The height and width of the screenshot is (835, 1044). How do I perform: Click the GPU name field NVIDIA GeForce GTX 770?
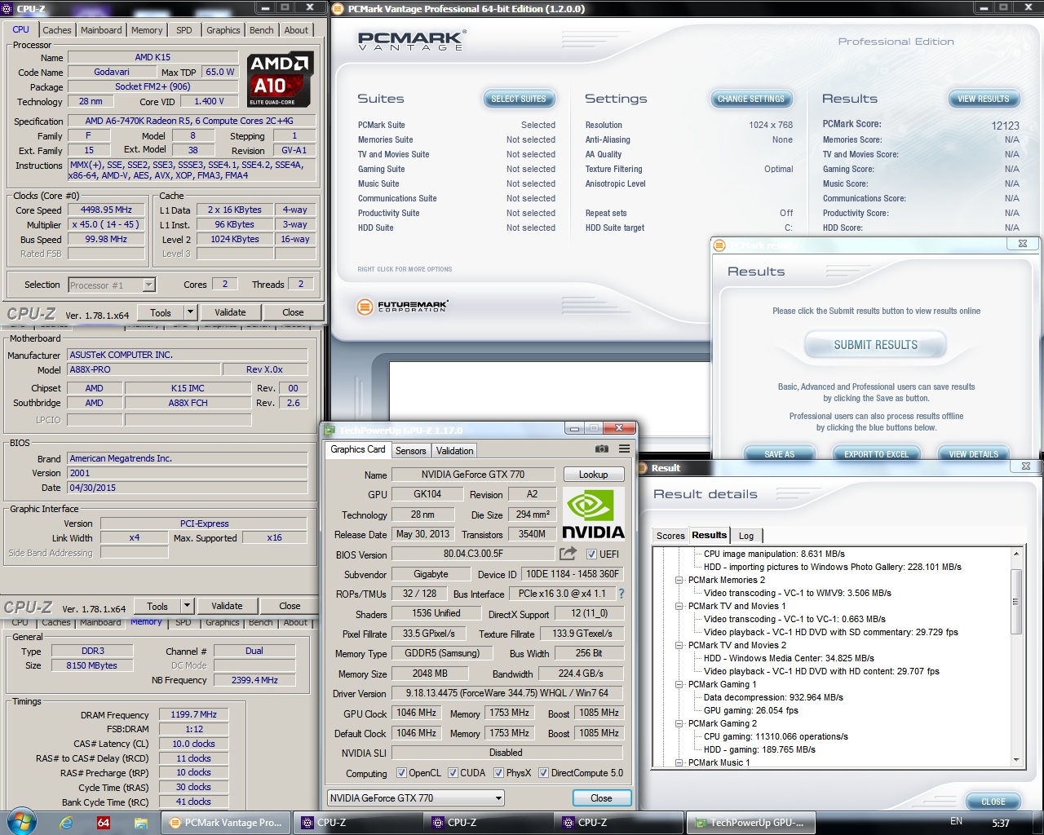[472, 475]
